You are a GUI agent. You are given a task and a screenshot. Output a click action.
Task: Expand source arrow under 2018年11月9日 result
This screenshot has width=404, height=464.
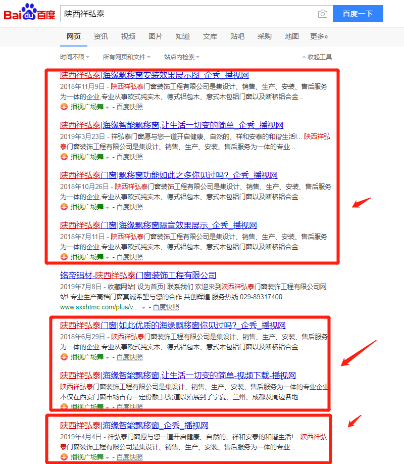pyautogui.click(x=107, y=108)
